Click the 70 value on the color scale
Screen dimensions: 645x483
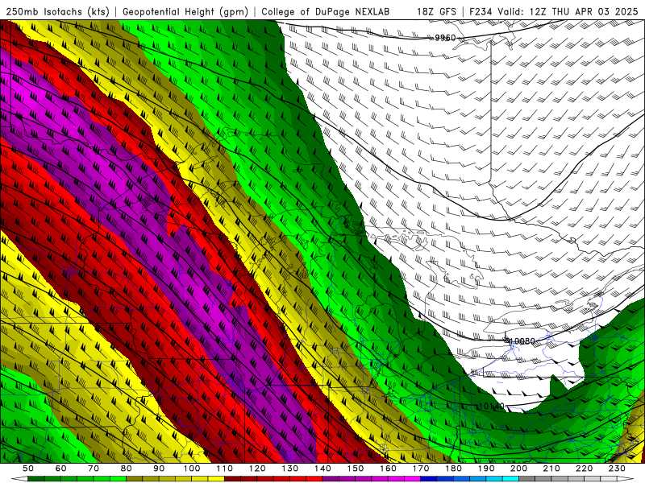[94, 469]
